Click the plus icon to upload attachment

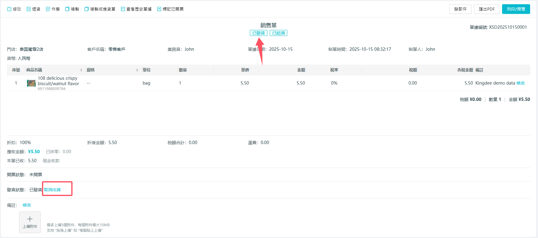[30, 219]
